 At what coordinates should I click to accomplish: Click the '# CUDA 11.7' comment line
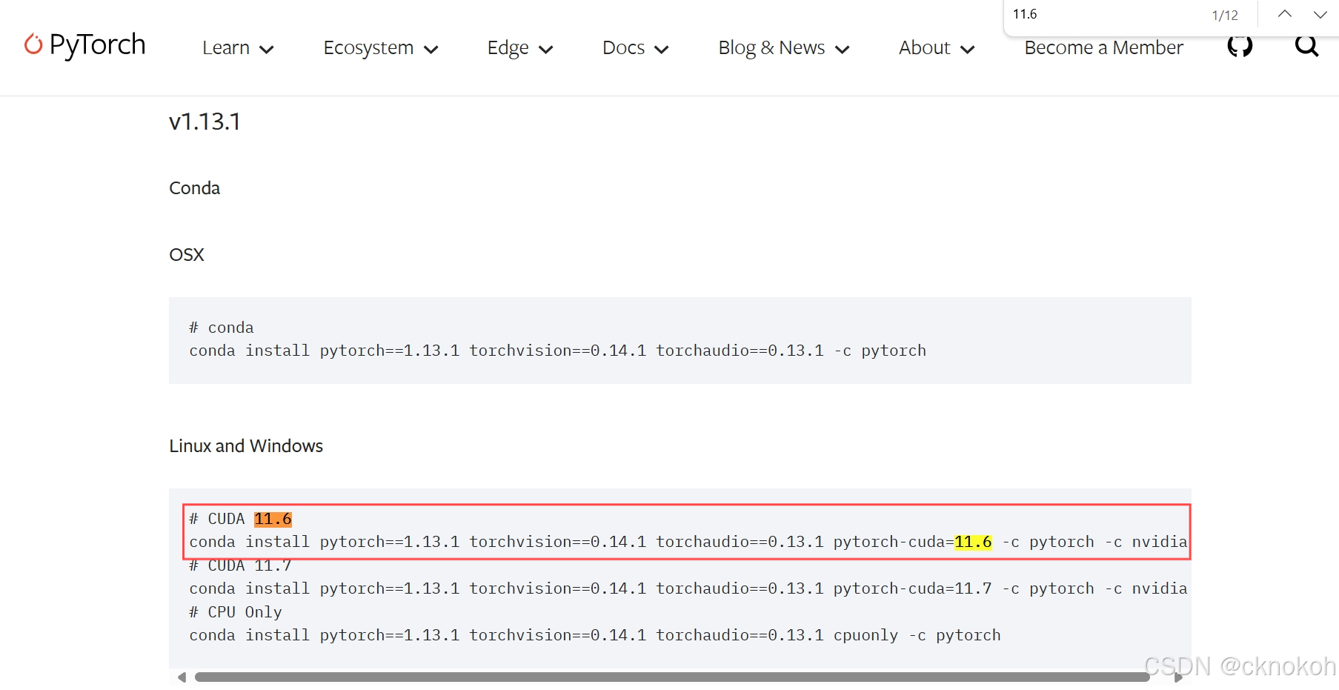[240, 565]
